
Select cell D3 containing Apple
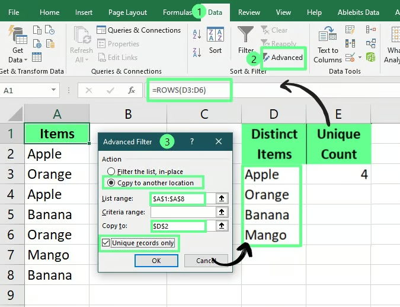(273, 175)
